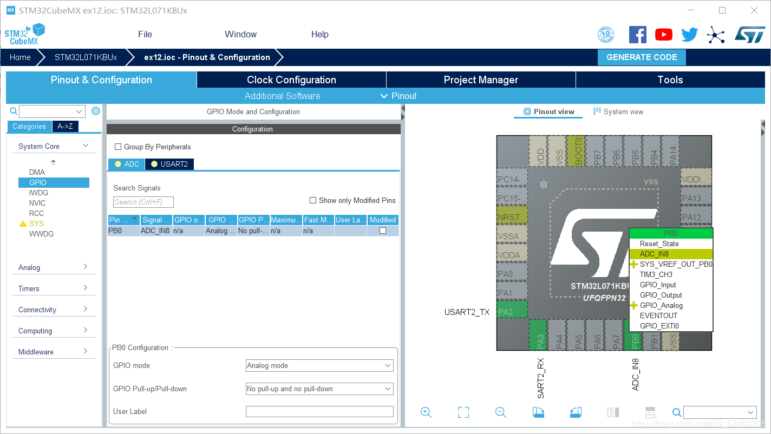Switch to the Project Manager tab
The image size is (771, 434).
click(481, 80)
